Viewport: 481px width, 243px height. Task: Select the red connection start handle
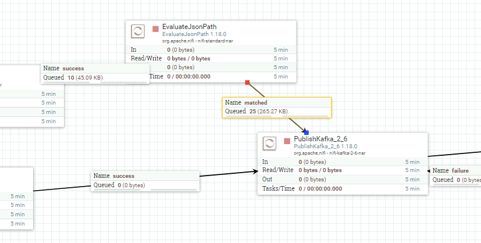click(247, 82)
